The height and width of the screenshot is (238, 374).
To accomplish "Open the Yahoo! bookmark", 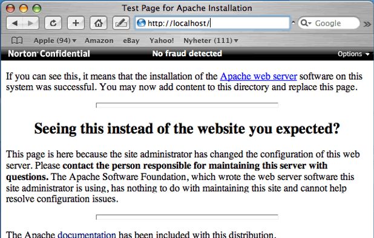I will (162, 40).
